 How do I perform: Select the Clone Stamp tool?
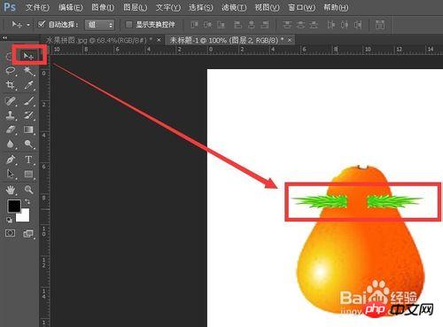tap(11, 115)
